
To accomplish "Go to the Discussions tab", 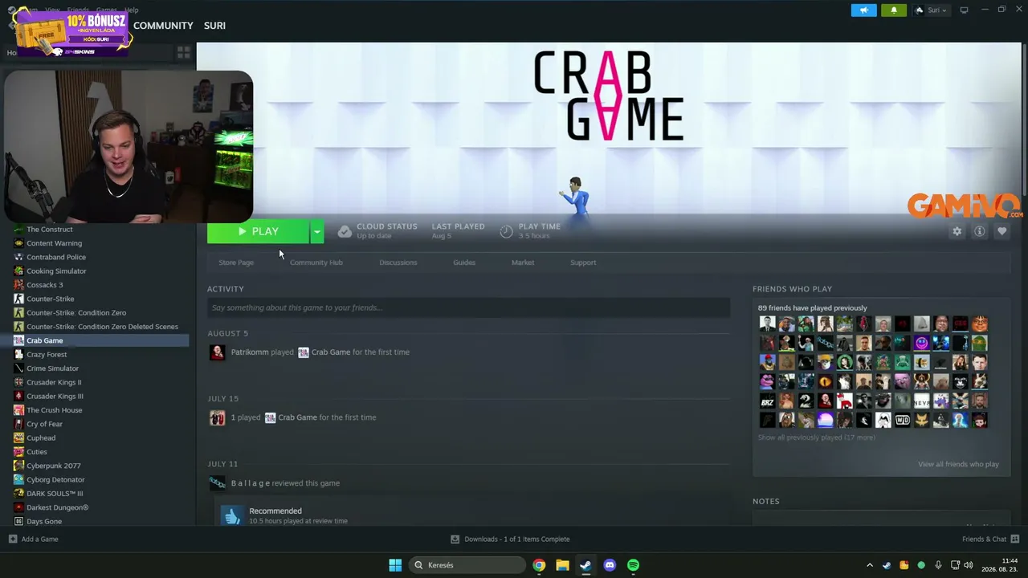I will click(398, 263).
